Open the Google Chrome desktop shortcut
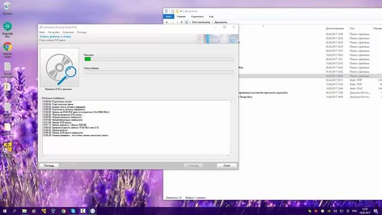The width and height of the screenshot is (382, 215). click(7, 50)
